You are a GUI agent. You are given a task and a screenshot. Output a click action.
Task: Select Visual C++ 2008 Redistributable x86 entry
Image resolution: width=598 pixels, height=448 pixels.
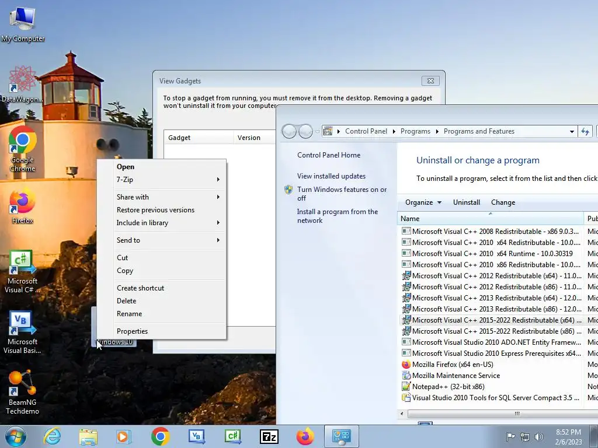tap(492, 232)
